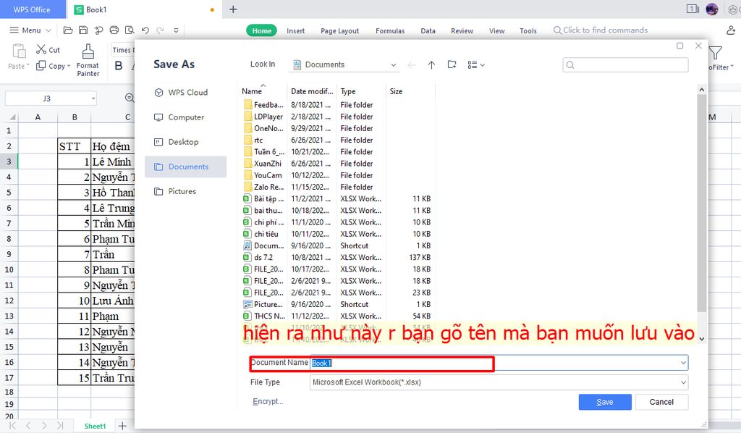
Task: Click the 'Click to find commands' search box
Action: click(600, 30)
